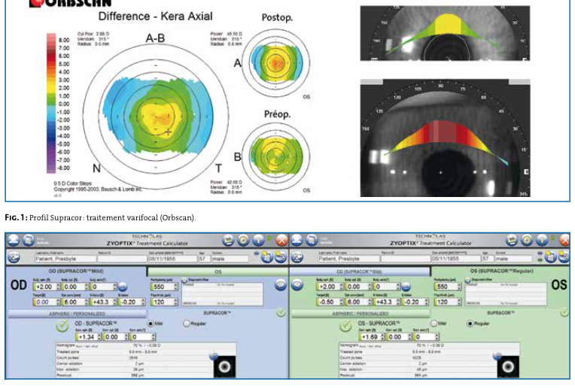Click small blue icon above ablation preview, OS window
575x388 pixels.
coord(497,356)
